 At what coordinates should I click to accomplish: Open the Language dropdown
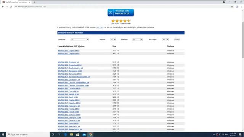tap(80, 40)
